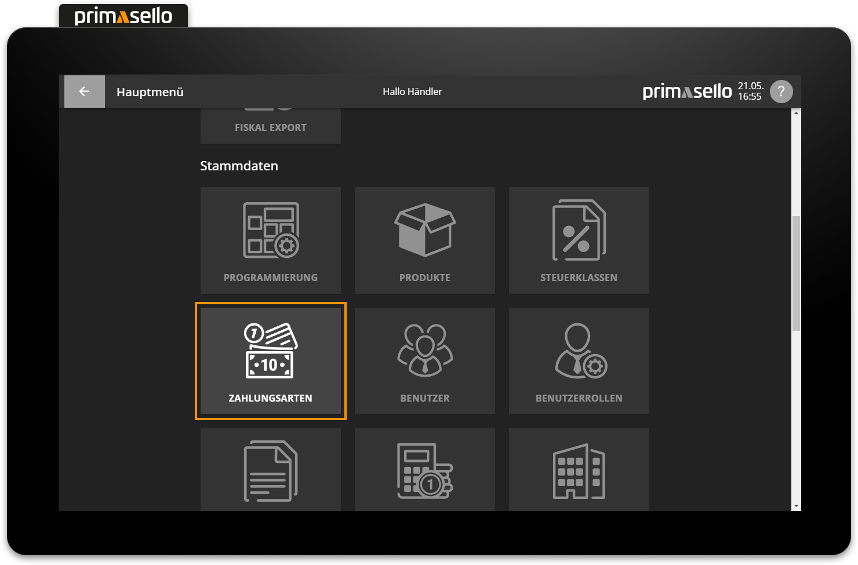This screenshot has height=565, width=858.
Task: Open the Benutzer users tile
Action: pos(425,360)
